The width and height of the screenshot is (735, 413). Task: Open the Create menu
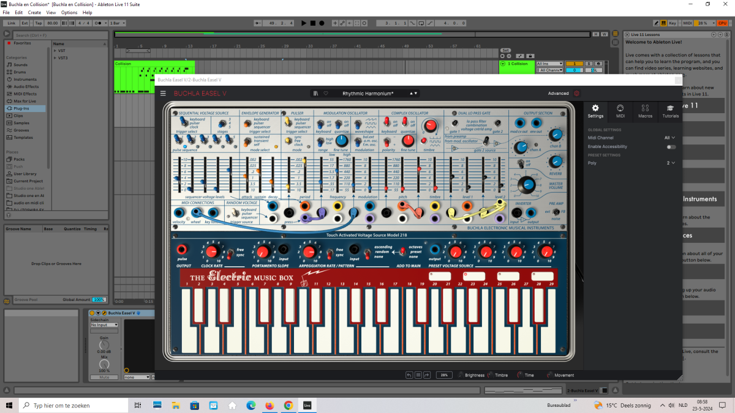click(x=34, y=12)
